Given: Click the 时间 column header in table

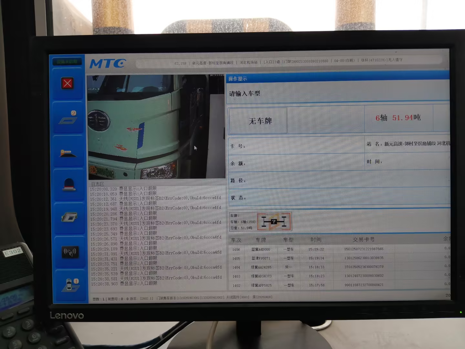Looking at the screenshot, I should coord(316,240).
